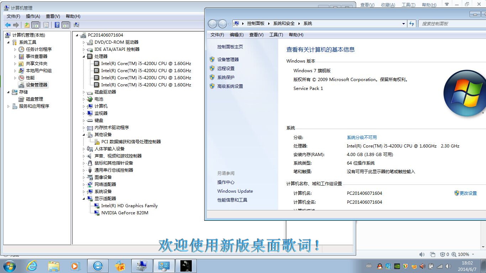Click the Back arrow in Computer Management toolbar
This screenshot has height=273, width=486.
tap(7, 25)
